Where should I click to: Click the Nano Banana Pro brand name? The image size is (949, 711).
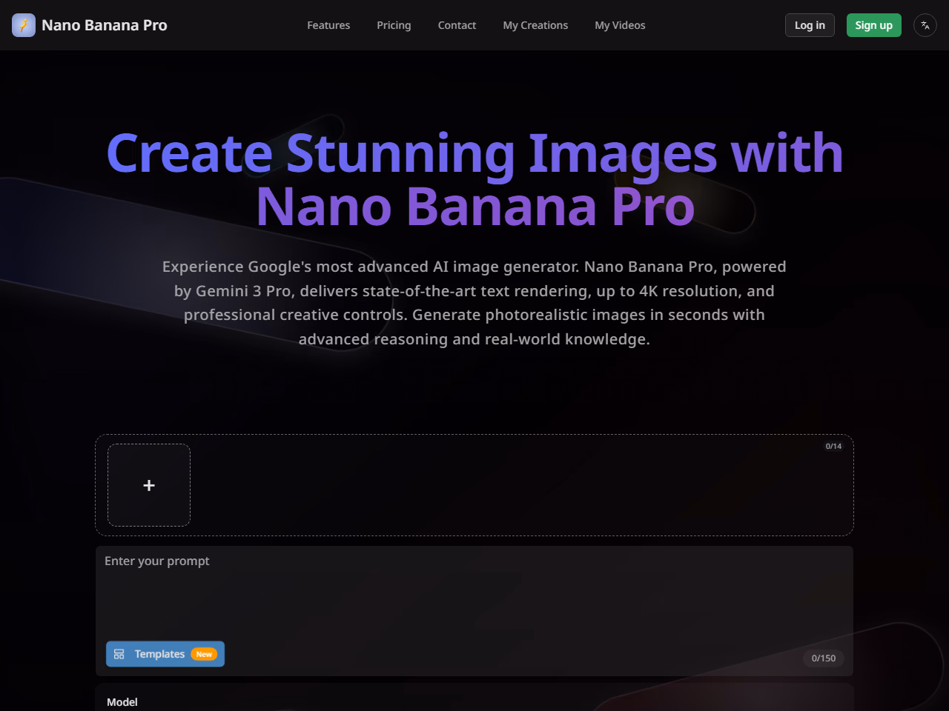pos(105,25)
